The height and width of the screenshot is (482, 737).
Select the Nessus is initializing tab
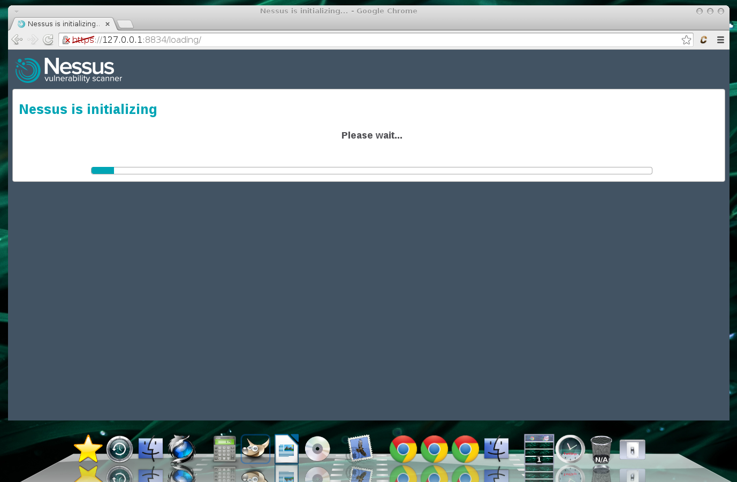click(63, 24)
